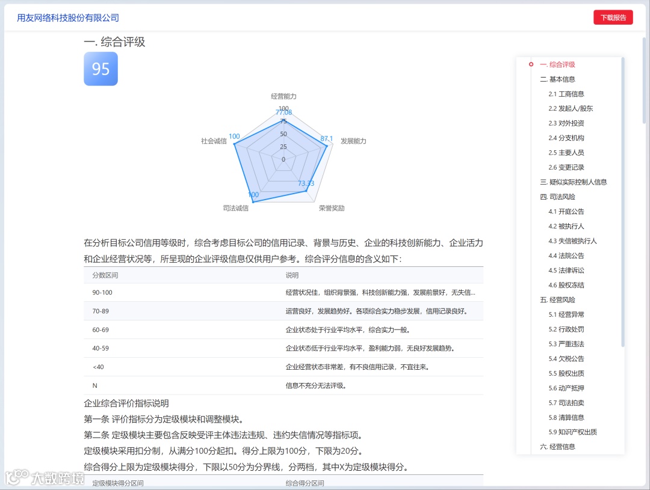Open 五. 经营风险 section

(x=557, y=300)
